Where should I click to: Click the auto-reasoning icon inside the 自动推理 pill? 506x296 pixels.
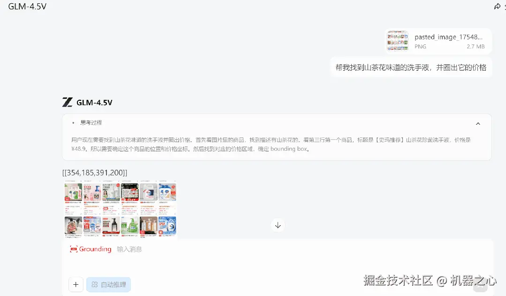tap(95, 284)
